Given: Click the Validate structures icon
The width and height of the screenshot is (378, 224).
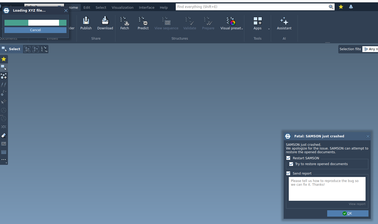Looking at the screenshot, I should pos(190,21).
